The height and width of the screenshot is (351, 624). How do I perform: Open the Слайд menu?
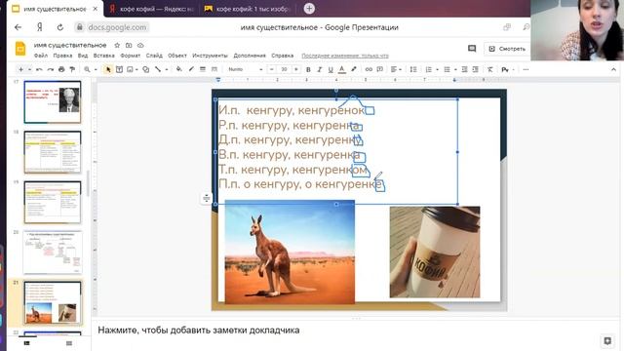[154, 56]
